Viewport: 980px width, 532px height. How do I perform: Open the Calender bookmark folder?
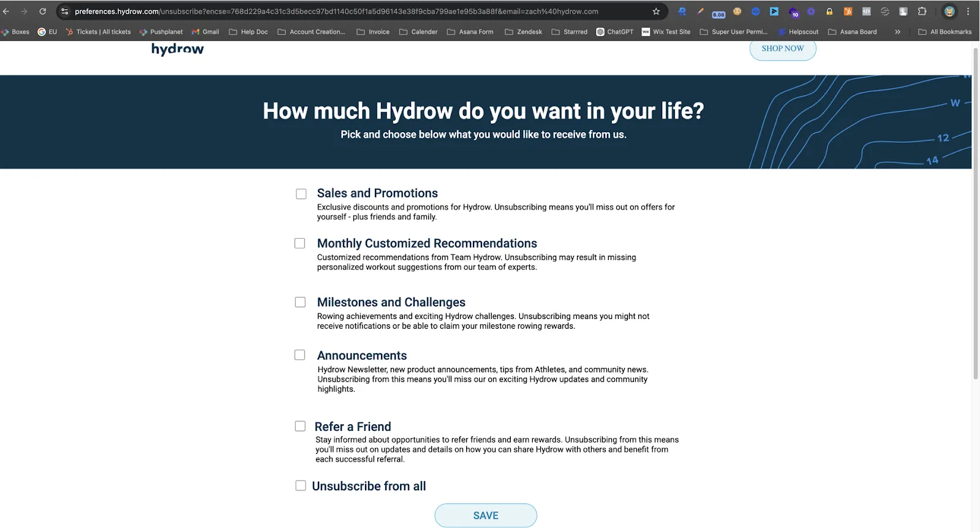click(x=418, y=32)
